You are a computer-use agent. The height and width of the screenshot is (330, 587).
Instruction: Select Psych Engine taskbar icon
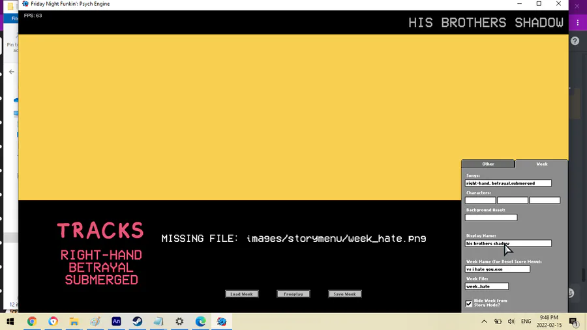coord(222,322)
